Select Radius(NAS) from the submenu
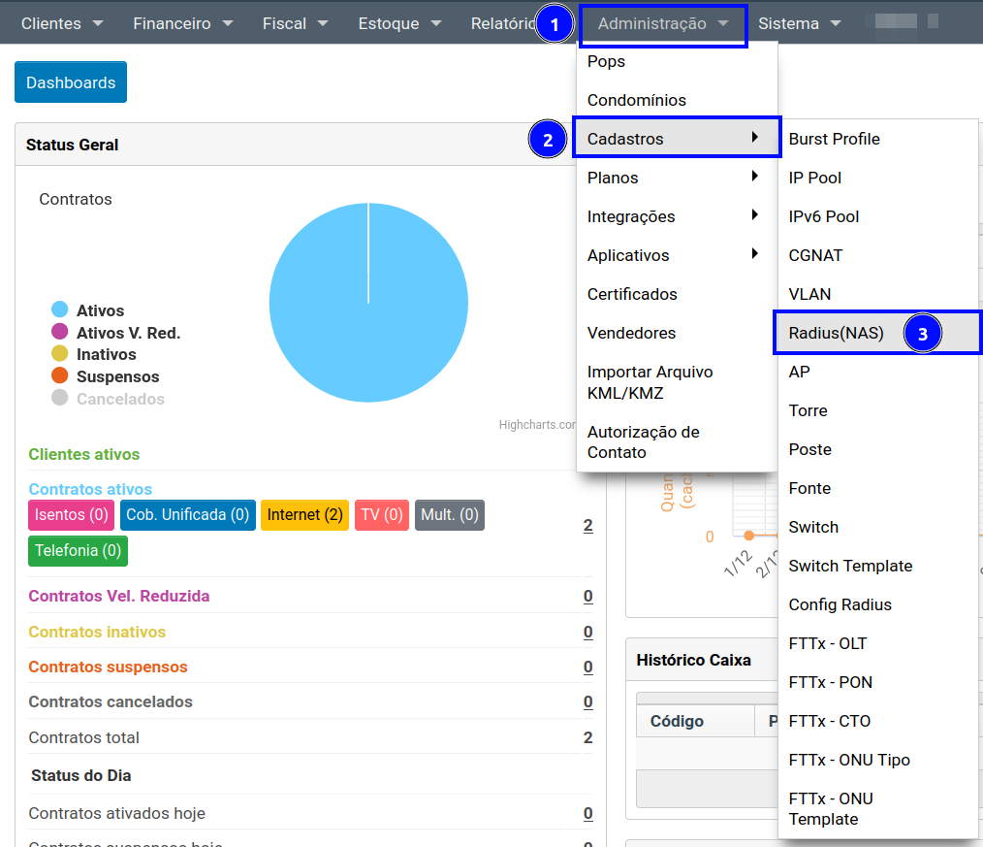Viewport: 983px width, 847px height. 836,333
